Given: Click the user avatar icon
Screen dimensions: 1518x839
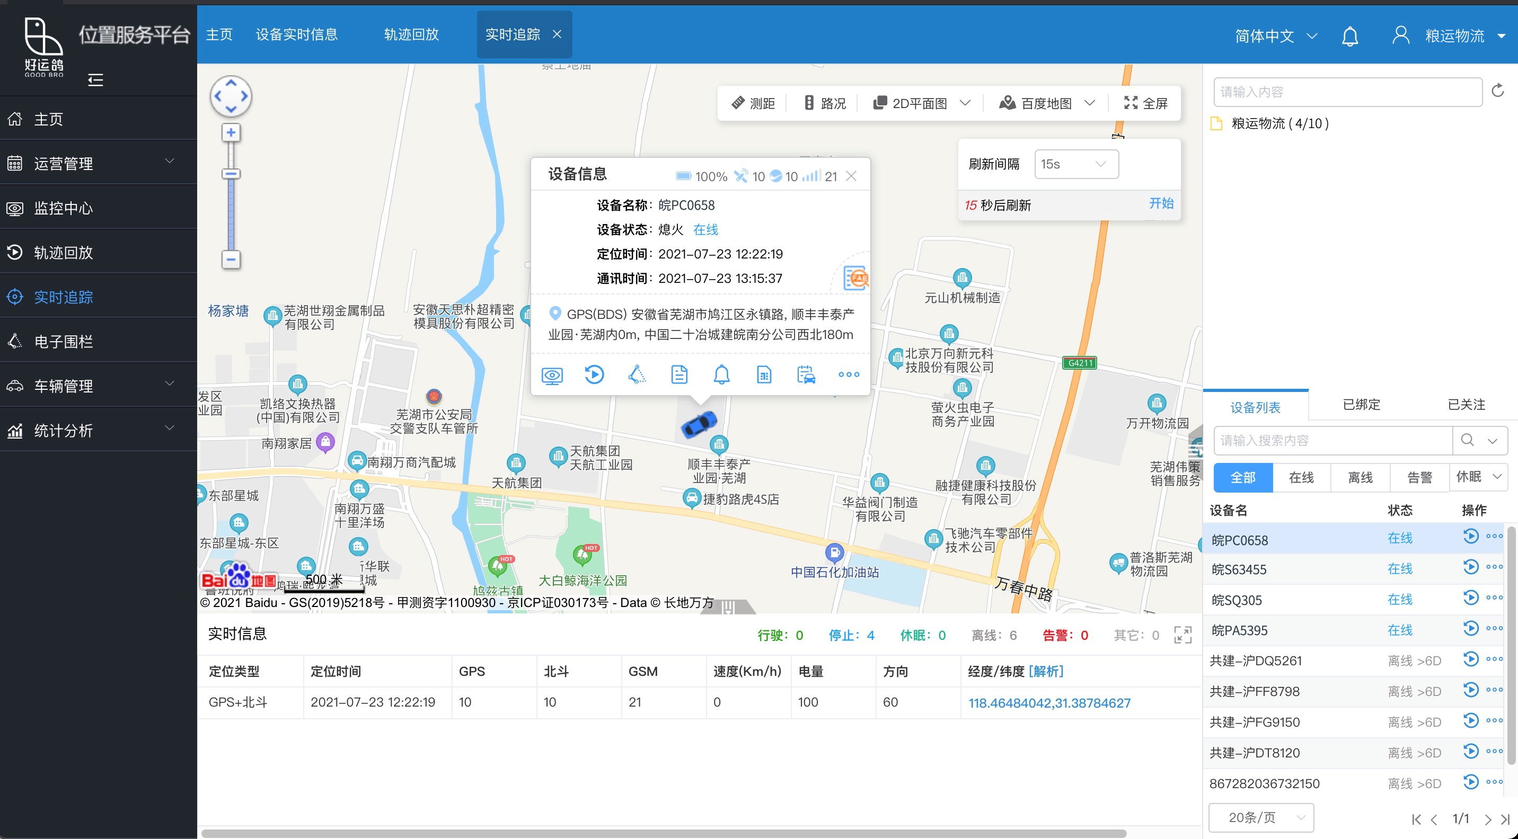Looking at the screenshot, I should (1401, 35).
